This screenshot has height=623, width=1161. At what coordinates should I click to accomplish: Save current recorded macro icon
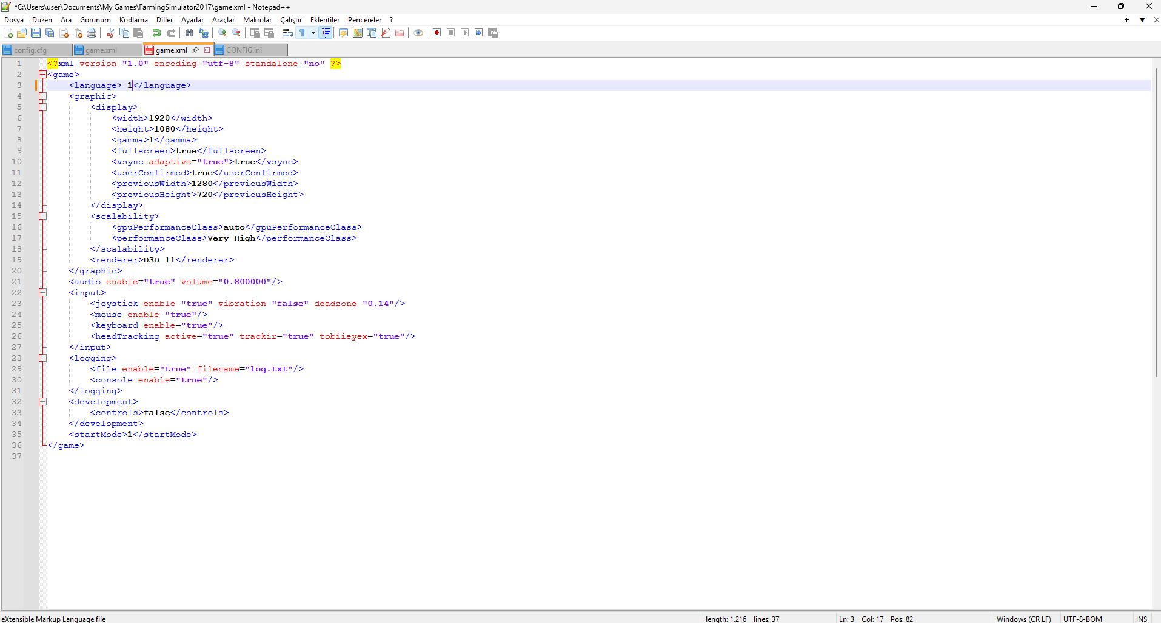[x=493, y=33]
